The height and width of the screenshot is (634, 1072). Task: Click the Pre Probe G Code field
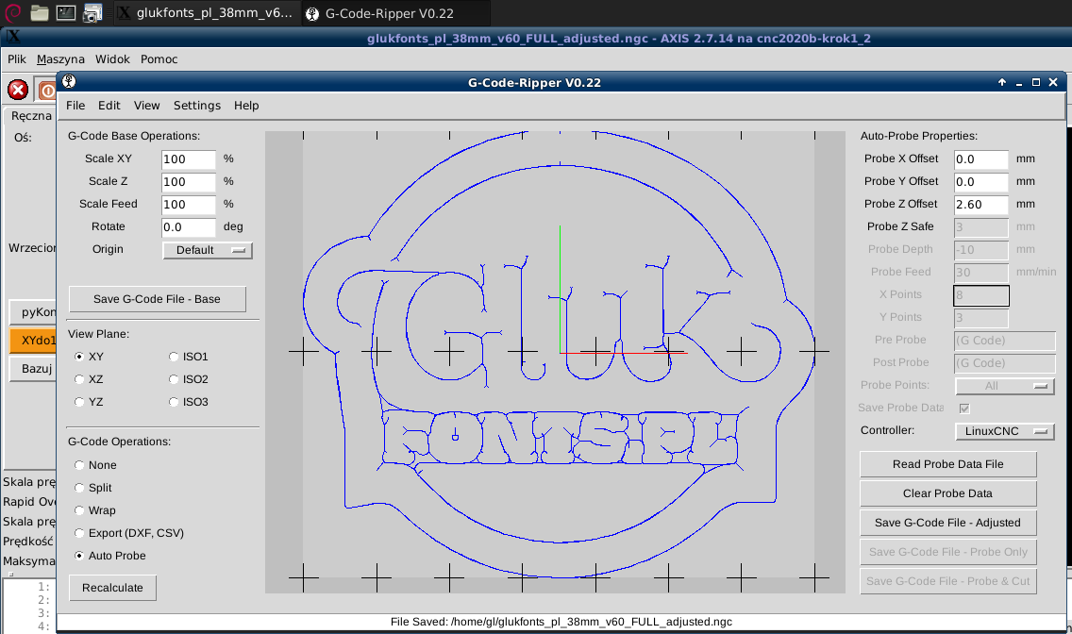(x=1005, y=341)
